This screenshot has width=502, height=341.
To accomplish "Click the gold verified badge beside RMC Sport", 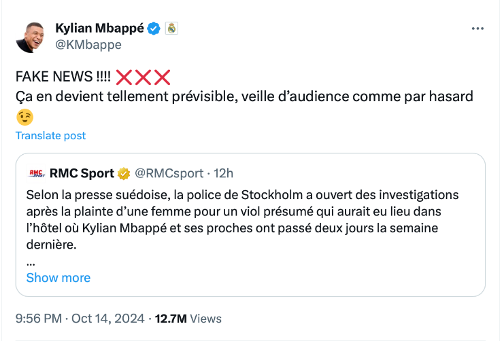I will 124,173.
